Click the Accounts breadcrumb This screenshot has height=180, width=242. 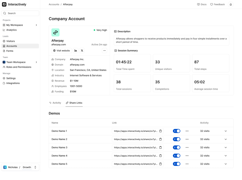coord(54,4)
